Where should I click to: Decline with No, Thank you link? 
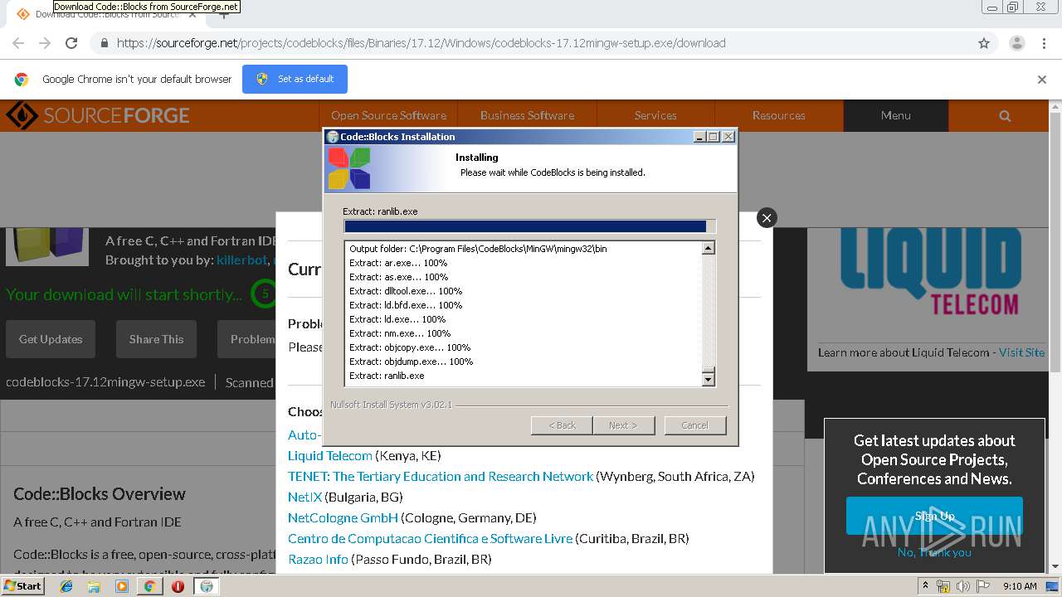pyautogui.click(x=934, y=552)
